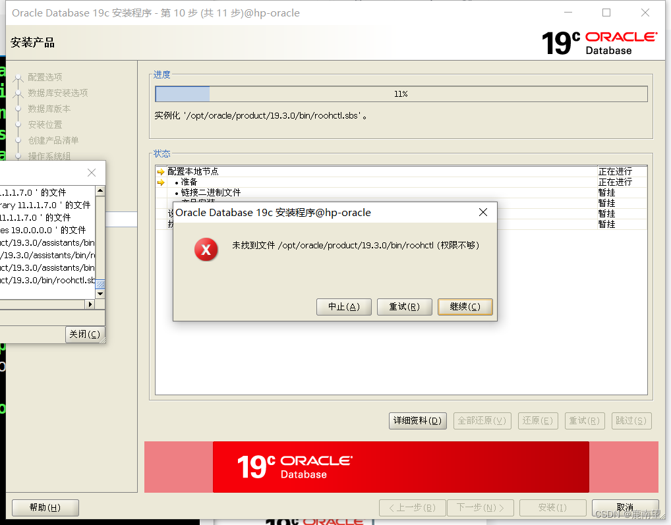Click the 11% progress bar
This screenshot has width=671, height=525.
point(401,94)
